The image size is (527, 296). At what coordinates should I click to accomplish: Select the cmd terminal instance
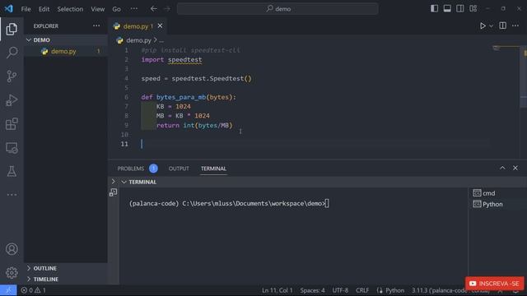pos(488,193)
